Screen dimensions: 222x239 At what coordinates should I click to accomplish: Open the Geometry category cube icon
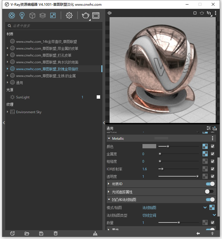[x=32, y=15]
